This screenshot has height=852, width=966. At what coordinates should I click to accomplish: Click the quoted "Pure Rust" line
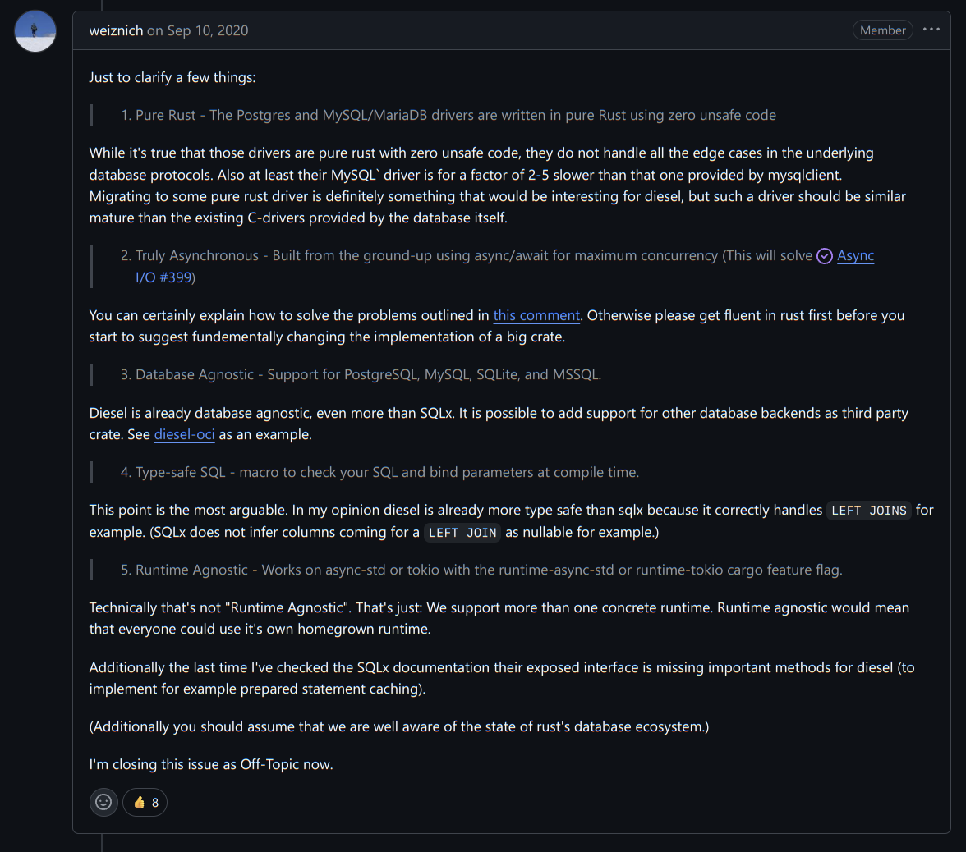point(448,115)
